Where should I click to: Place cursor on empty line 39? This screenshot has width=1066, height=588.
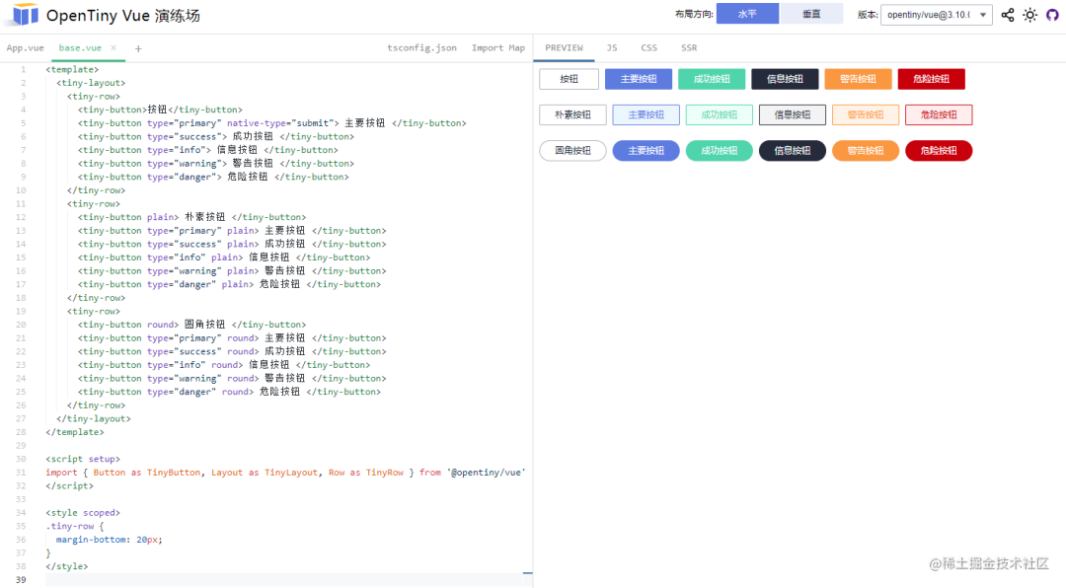289,580
